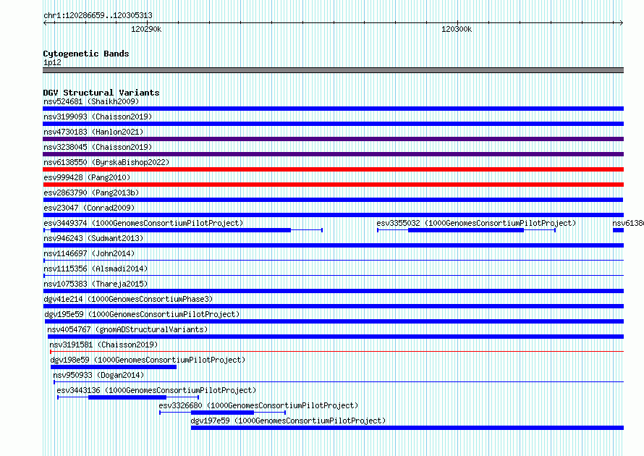Screen dimensions: 644x456
Task: Click nsv4054767 (gnomADStructuralVariants) label
Action: click(128, 329)
